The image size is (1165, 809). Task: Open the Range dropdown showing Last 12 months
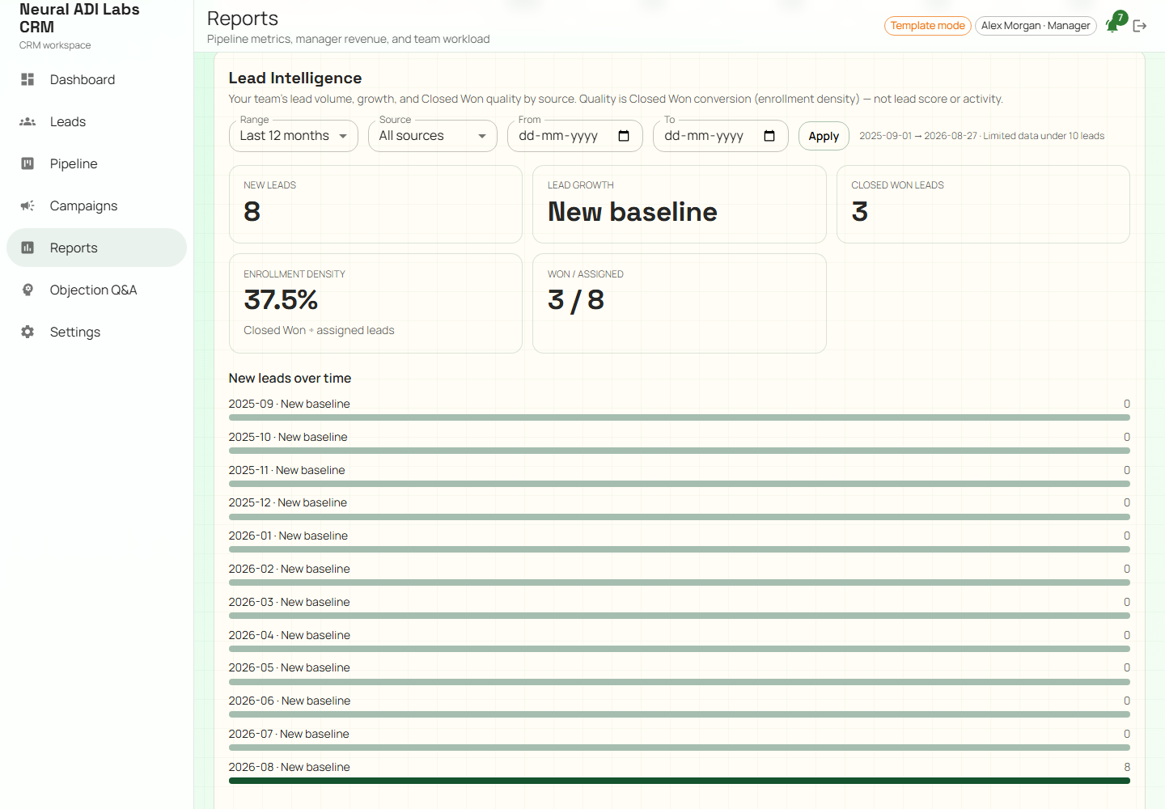pos(294,136)
